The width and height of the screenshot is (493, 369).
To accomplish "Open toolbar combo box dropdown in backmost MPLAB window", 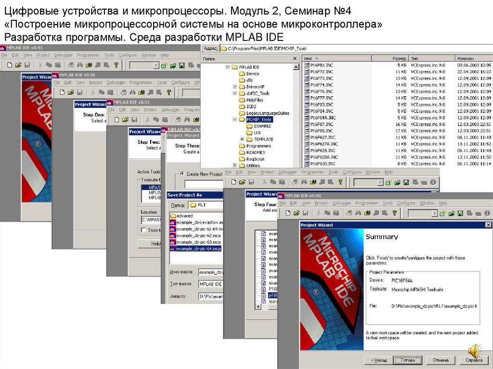I will pos(156,65).
